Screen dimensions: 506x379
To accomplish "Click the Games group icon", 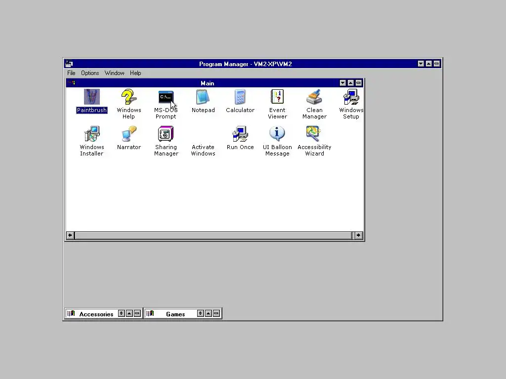I will point(150,313).
